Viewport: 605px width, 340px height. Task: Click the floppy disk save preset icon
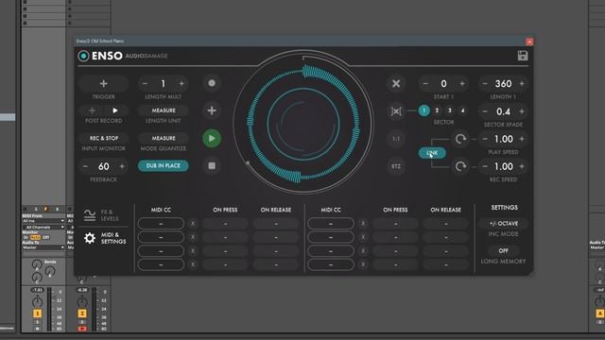(x=523, y=56)
